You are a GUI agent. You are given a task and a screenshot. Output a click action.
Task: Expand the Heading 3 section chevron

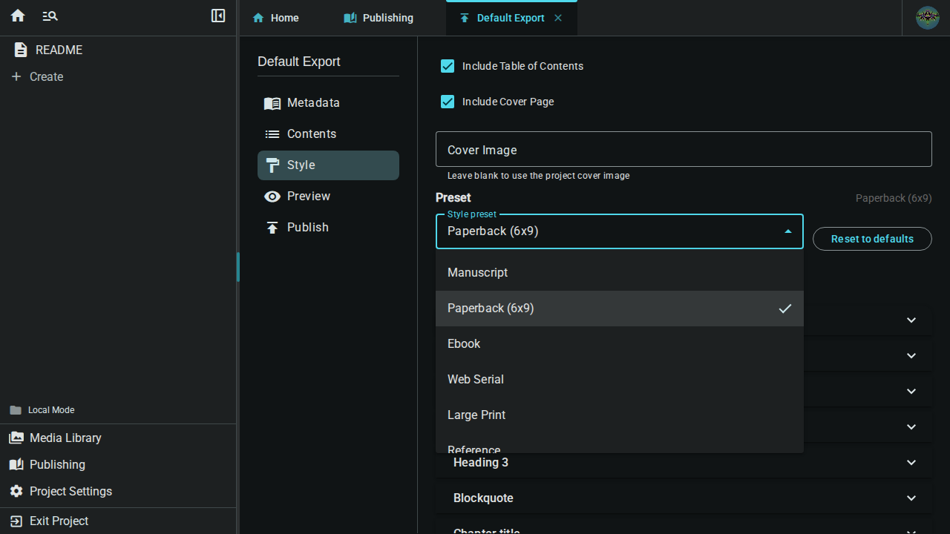tap(911, 463)
